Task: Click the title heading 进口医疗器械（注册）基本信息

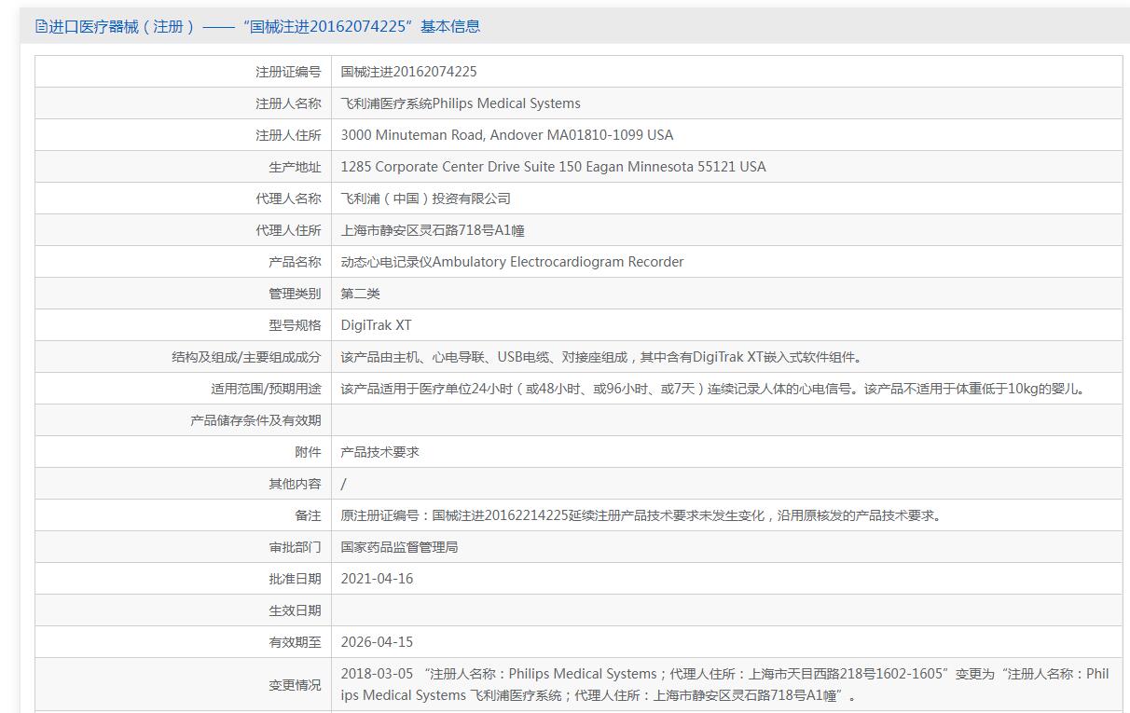Action: pyautogui.click(x=264, y=26)
